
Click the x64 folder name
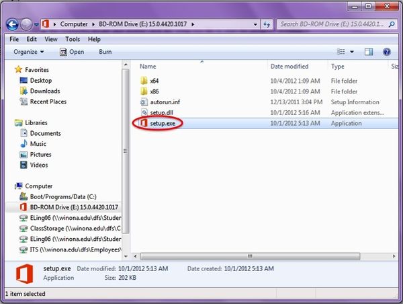[154, 81]
